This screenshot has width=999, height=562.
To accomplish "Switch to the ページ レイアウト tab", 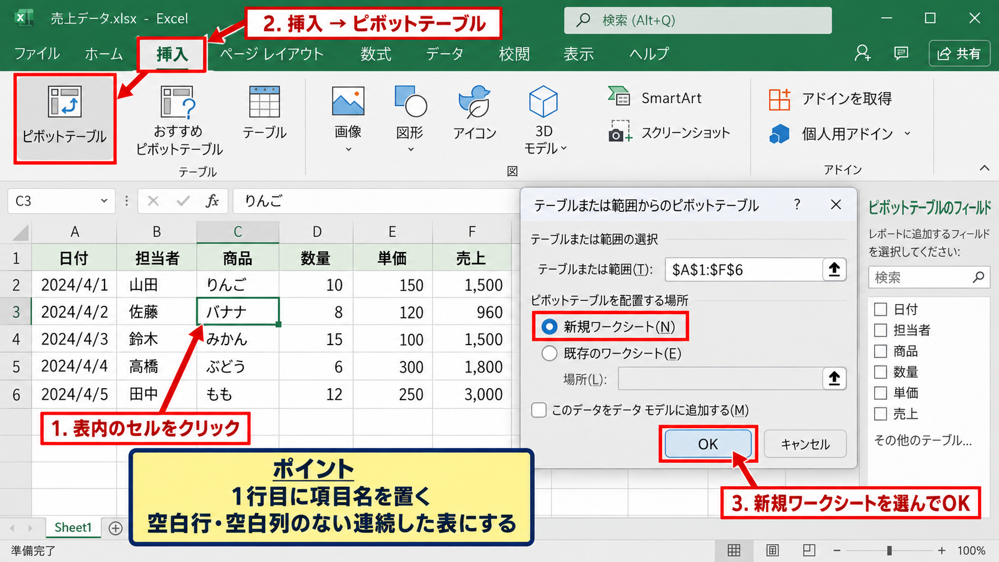I will pos(272,54).
